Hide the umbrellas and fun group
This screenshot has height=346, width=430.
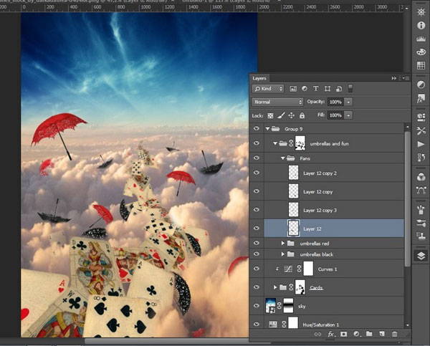(x=257, y=143)
